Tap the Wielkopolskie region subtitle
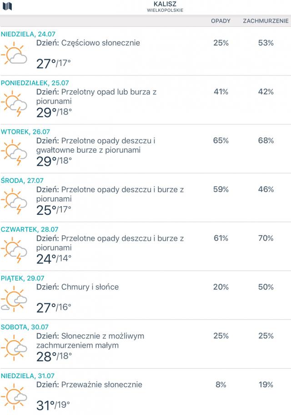Screen dimensions: 291x415 (x=166, y=10)
